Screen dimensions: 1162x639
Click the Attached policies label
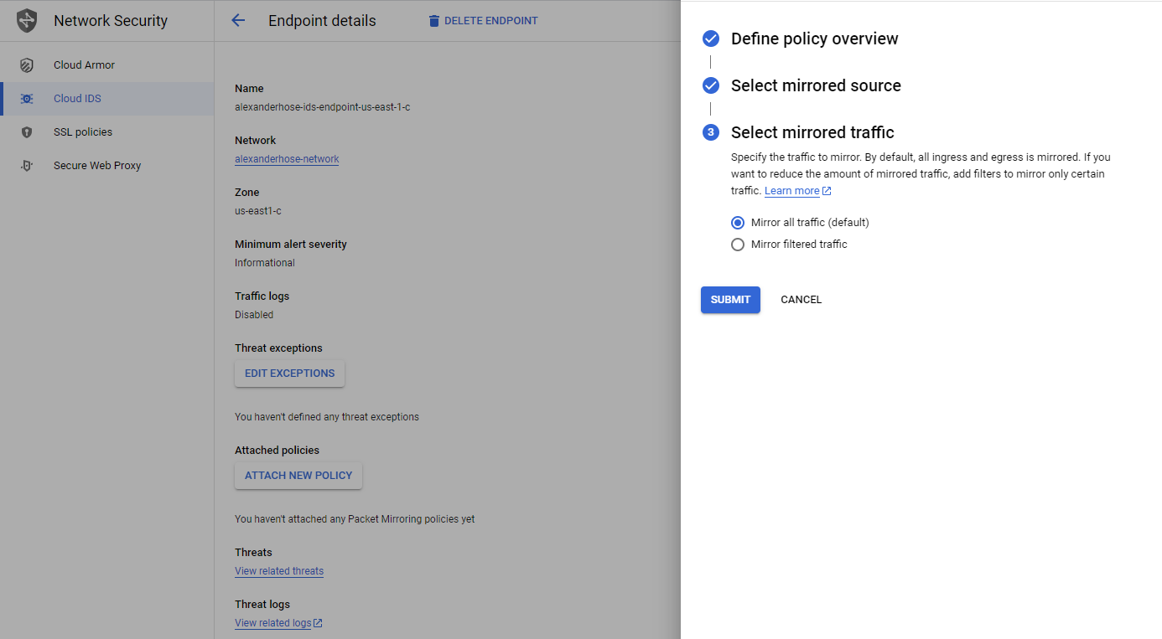pos(277,451)
